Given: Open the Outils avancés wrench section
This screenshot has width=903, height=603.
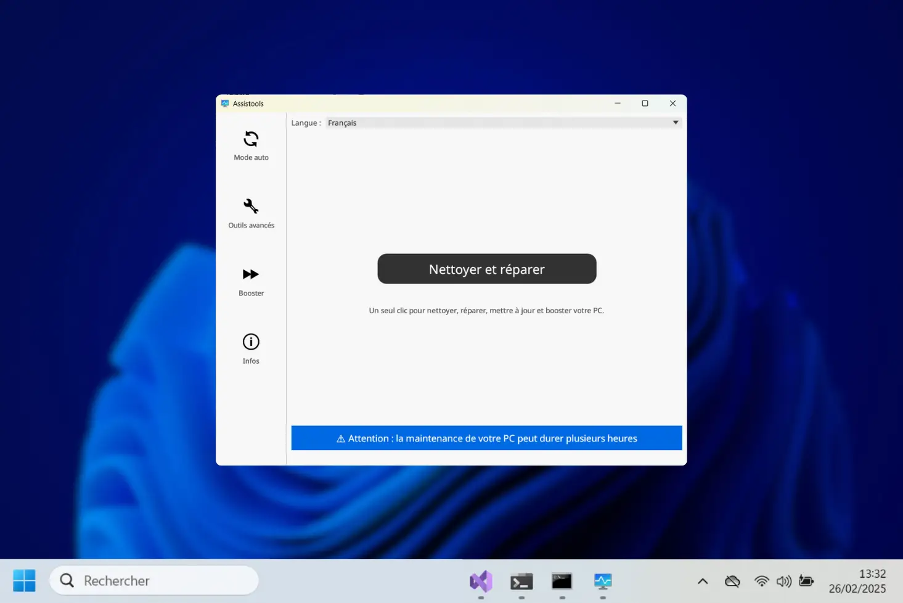Looking at the screenshot, I should (251, 213).
